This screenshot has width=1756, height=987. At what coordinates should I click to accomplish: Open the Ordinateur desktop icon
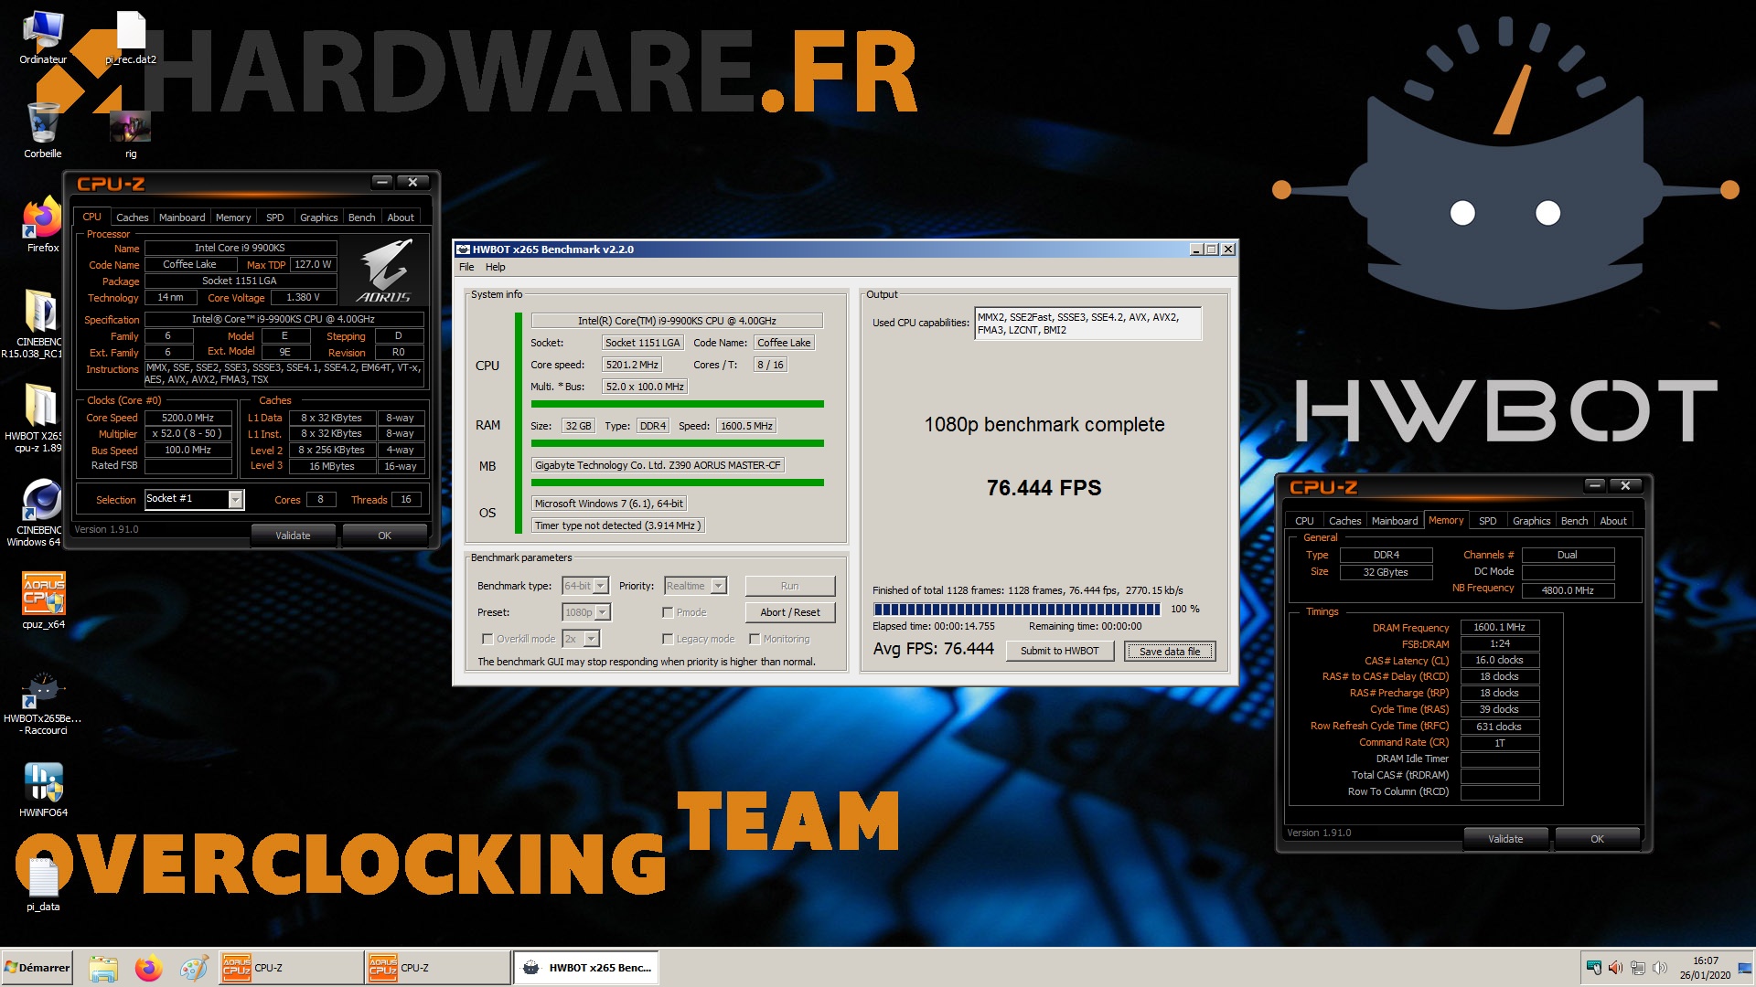click(43, 37)
